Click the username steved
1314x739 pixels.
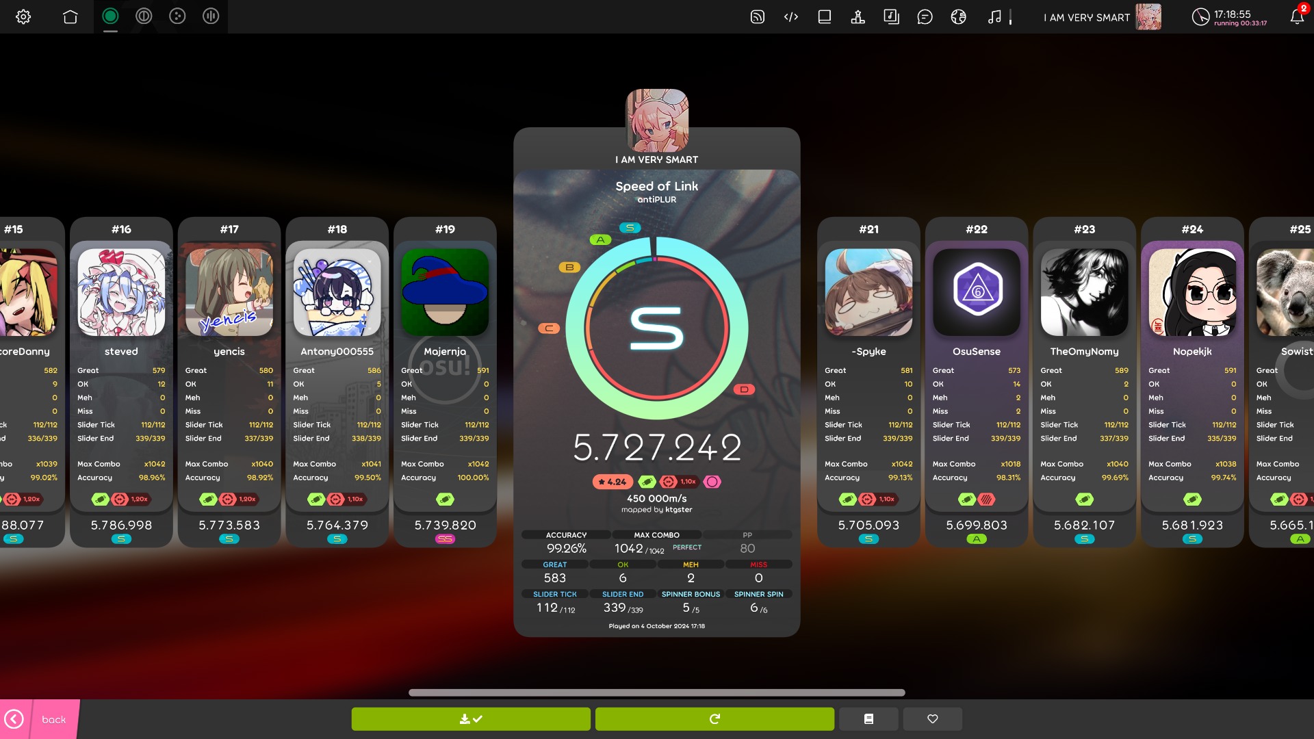[x=121, y=351]
